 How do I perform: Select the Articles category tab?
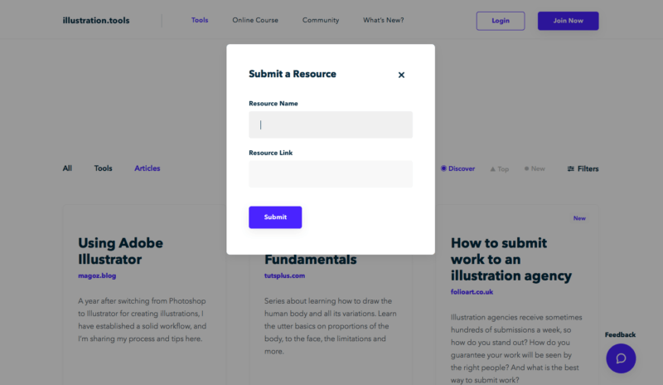(x=148, y=168)
